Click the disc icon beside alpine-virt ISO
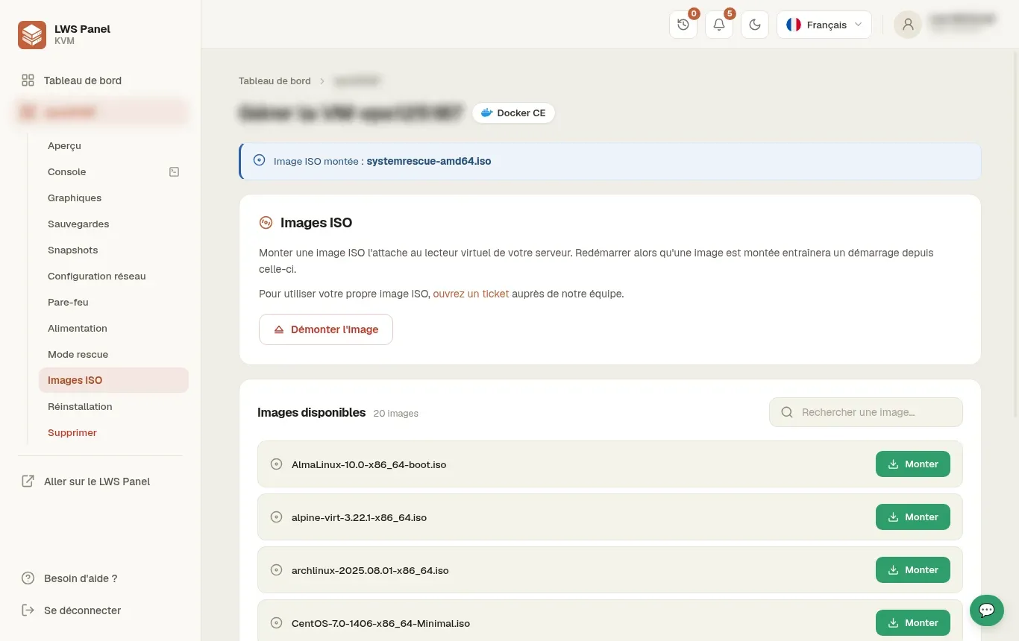This screenshot has width=1019, height=641. pos(276,517)
